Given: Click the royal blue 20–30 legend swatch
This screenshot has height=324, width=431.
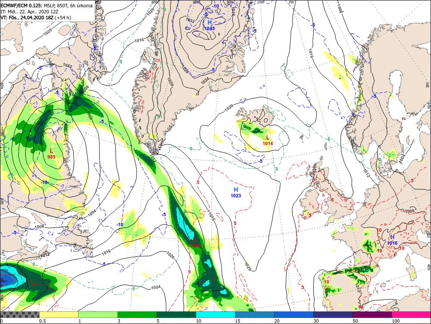Looking at the screenshot, I should (294, 315).
